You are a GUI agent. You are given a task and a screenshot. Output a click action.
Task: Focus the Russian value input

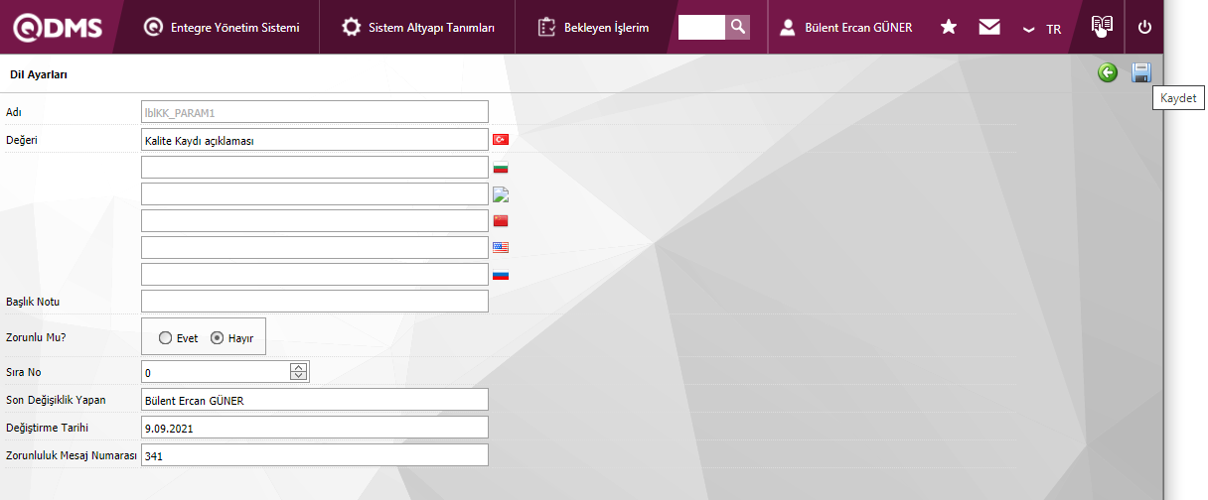315,274
